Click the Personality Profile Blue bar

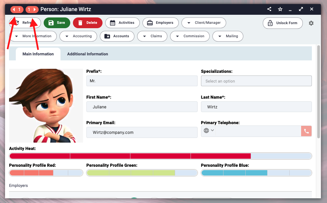coord(256,173)
